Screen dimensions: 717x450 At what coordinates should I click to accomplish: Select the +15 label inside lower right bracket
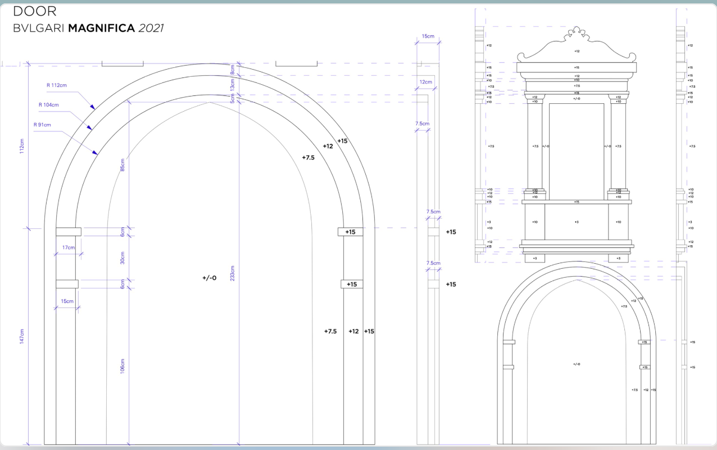[352, 284]
